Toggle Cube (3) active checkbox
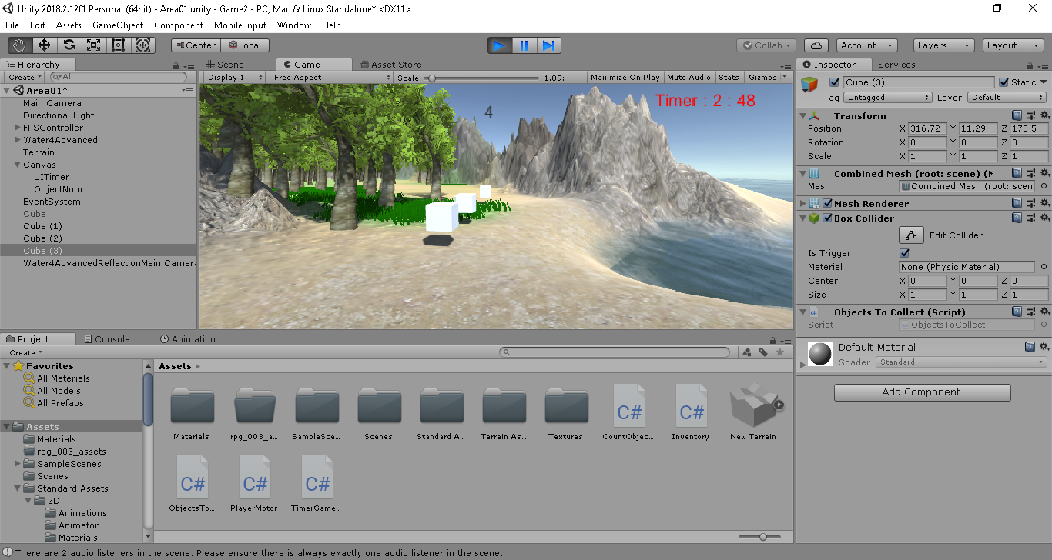 tap(834, 82)
